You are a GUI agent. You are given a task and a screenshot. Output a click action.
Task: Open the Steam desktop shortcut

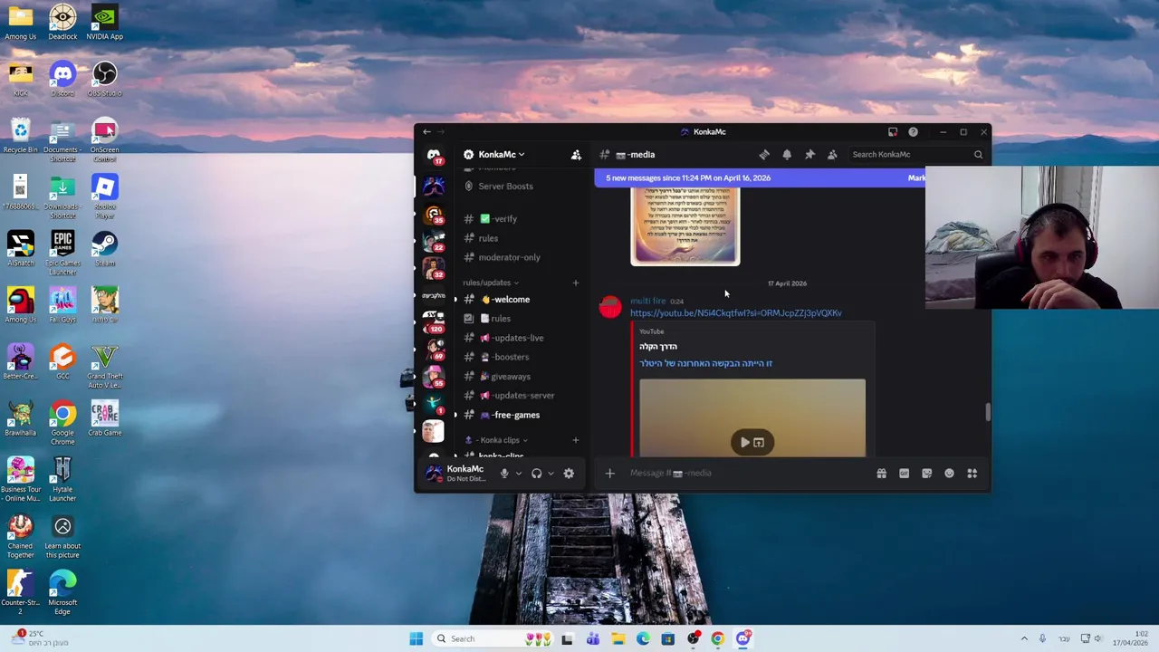(104, 249)
